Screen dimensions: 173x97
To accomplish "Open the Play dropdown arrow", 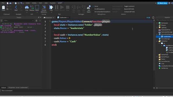I will pyautogui.click(x=51, y=12).
